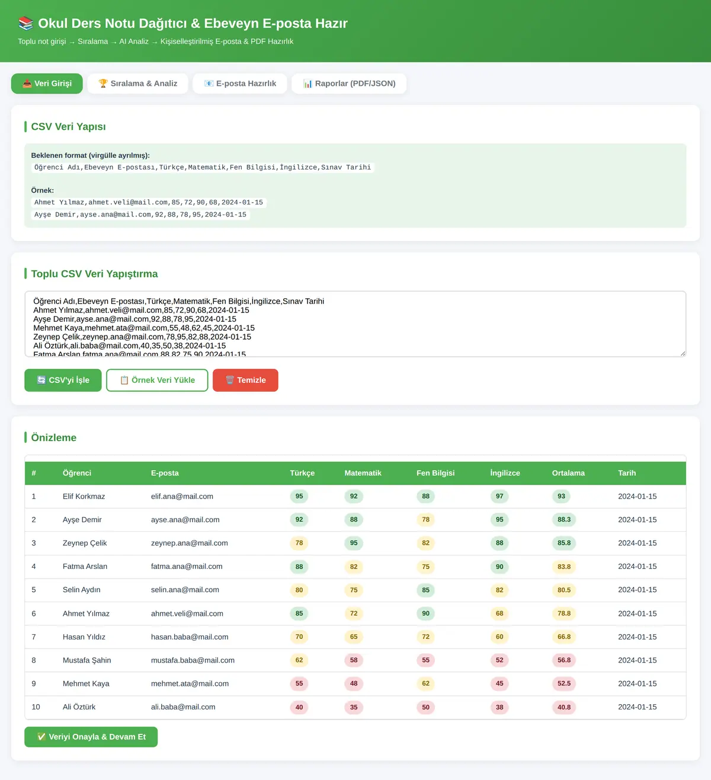Click email ayse.ana@mail.com

coord(185,520)
